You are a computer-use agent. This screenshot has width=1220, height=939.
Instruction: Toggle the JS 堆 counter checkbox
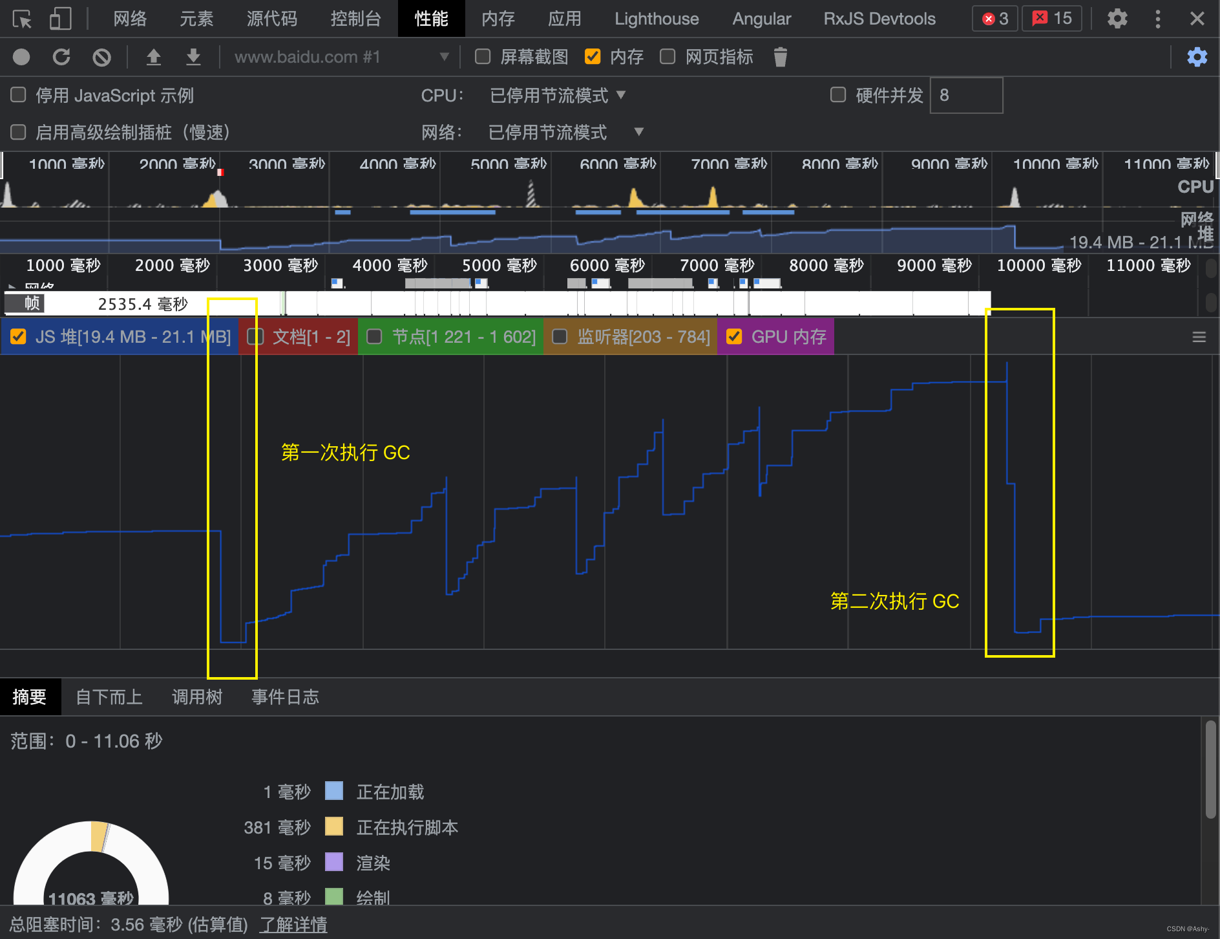(x=18, y=336)
